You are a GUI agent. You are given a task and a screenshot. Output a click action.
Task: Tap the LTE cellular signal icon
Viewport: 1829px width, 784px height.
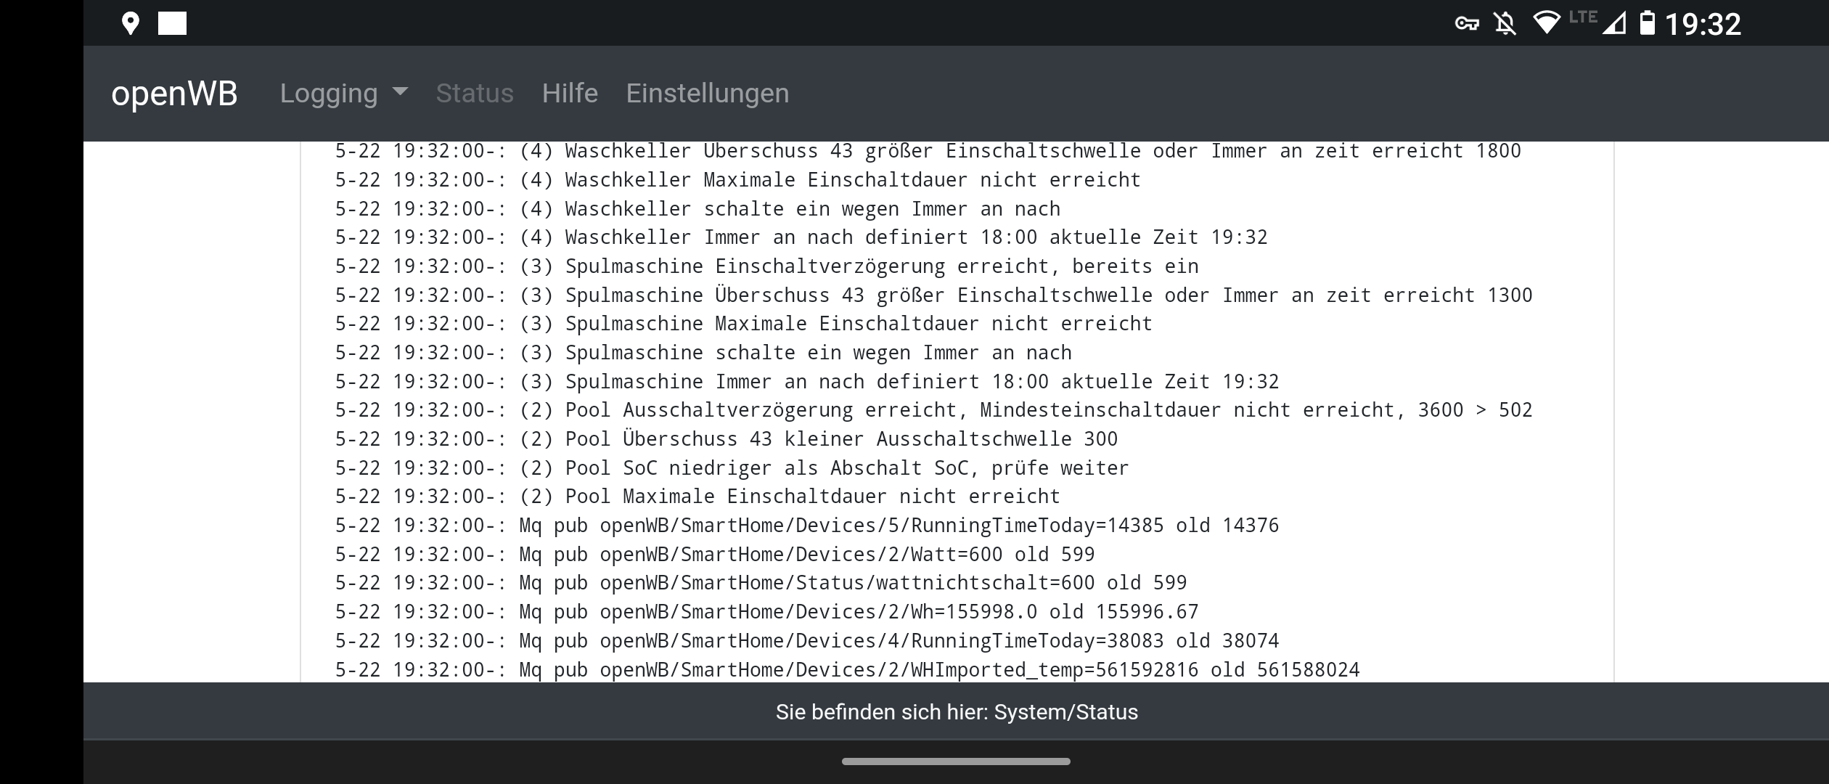point(1600,23)
